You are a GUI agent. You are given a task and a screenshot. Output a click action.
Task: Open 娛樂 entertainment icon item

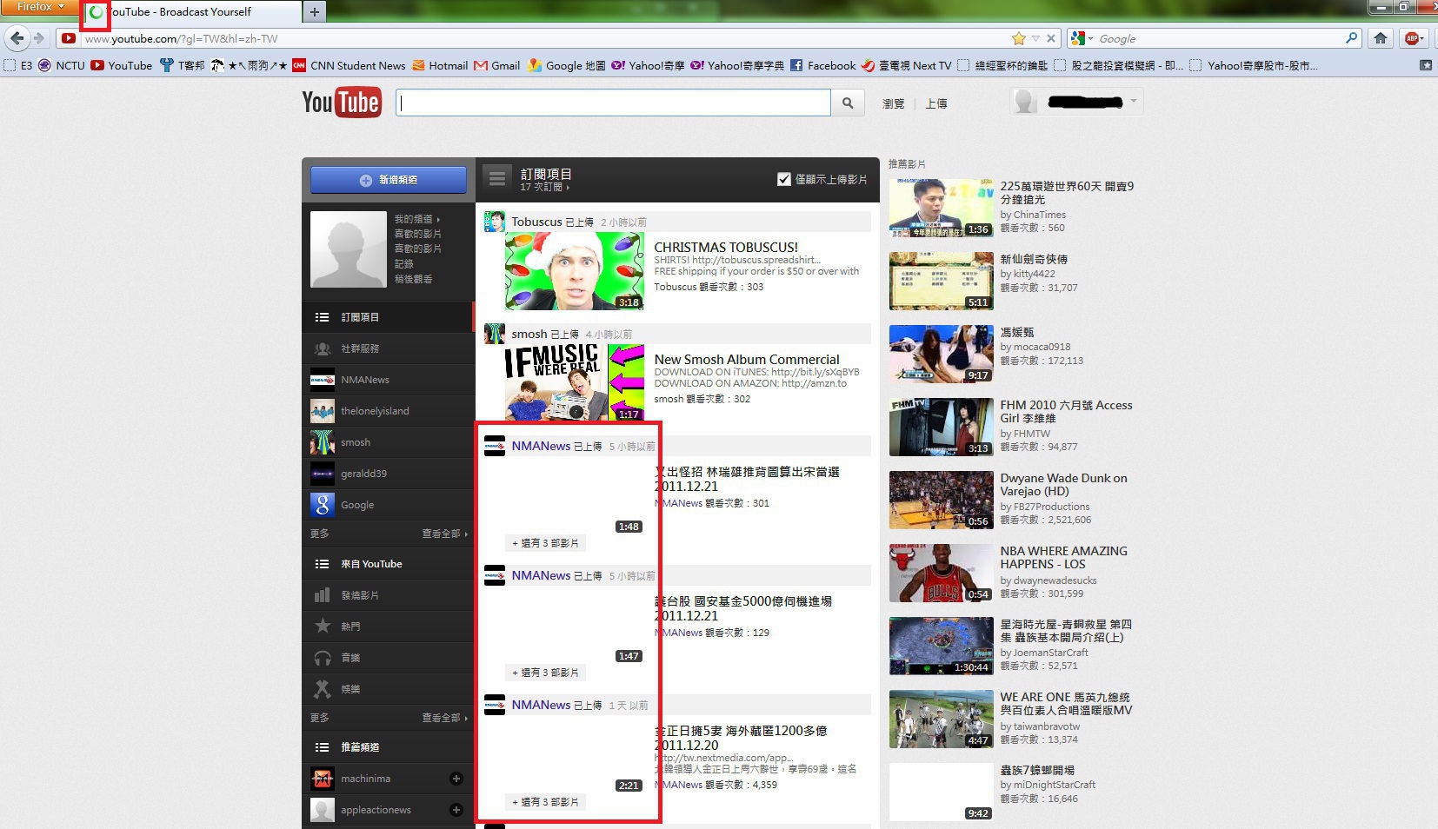click(388, 689)
